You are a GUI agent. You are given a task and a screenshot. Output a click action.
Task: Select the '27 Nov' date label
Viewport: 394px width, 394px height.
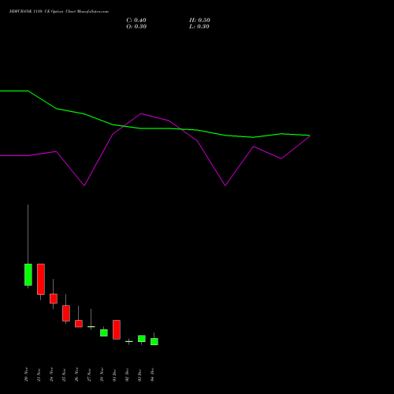coord(89,374)
